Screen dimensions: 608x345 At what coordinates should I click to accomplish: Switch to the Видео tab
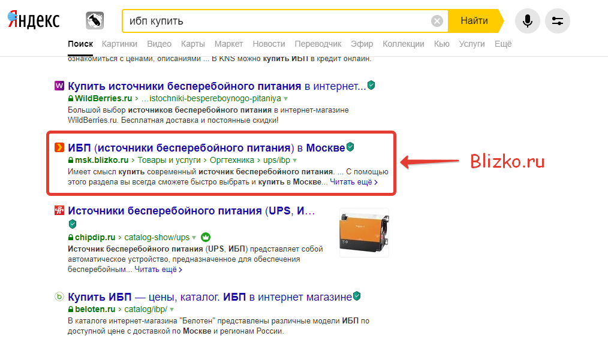click(x=159, y=44)
